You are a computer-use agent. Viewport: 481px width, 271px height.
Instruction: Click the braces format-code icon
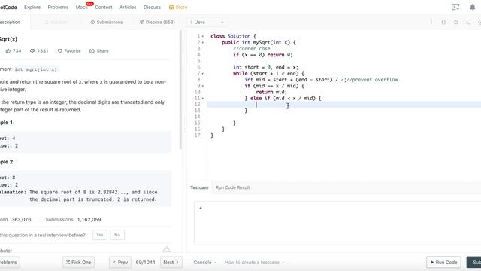[443, 22]
